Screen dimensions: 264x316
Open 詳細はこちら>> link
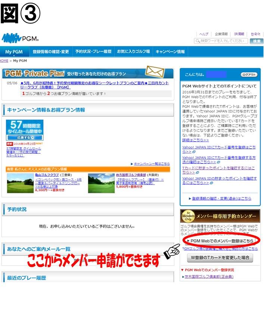click(x=195, y=140)
